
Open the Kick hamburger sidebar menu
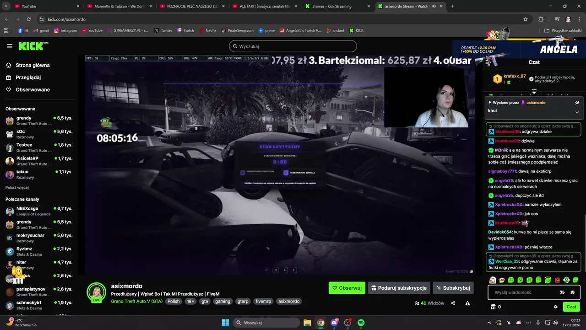(10, 46)
